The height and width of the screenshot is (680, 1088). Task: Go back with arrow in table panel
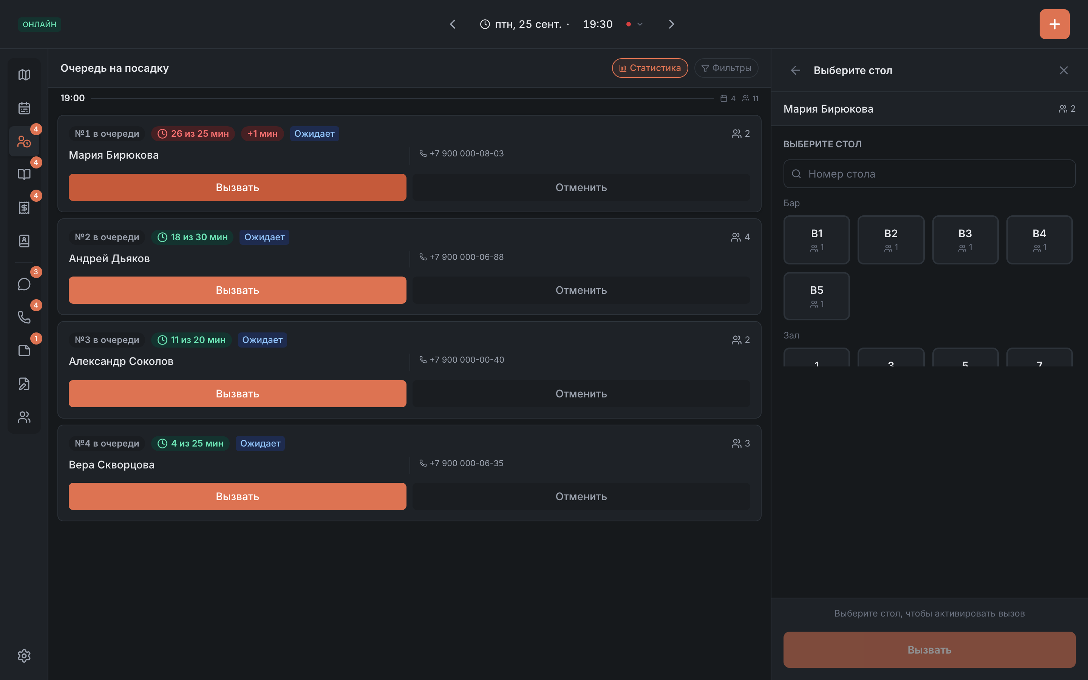click(795, 70)
